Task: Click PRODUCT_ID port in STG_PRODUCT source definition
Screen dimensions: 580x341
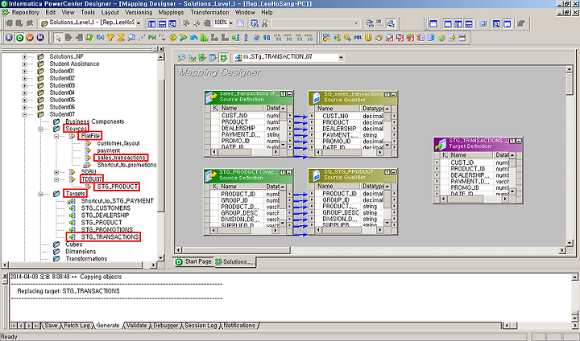Action: [x=238, y=194]
